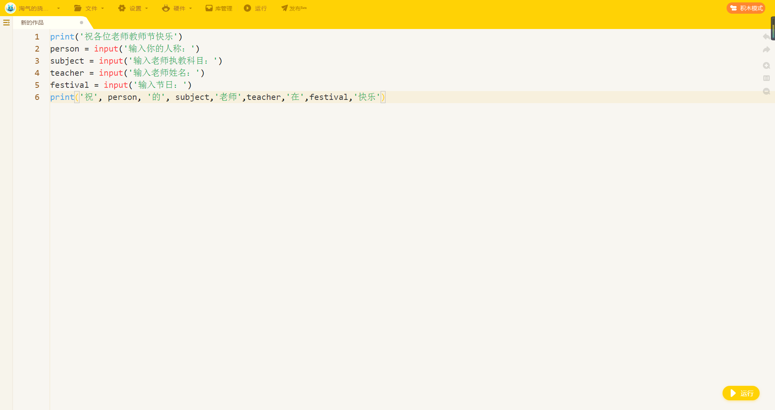775x410 pixels.
Task: Click 运行 in the top menu bar
Action: (x=255, y=8)
